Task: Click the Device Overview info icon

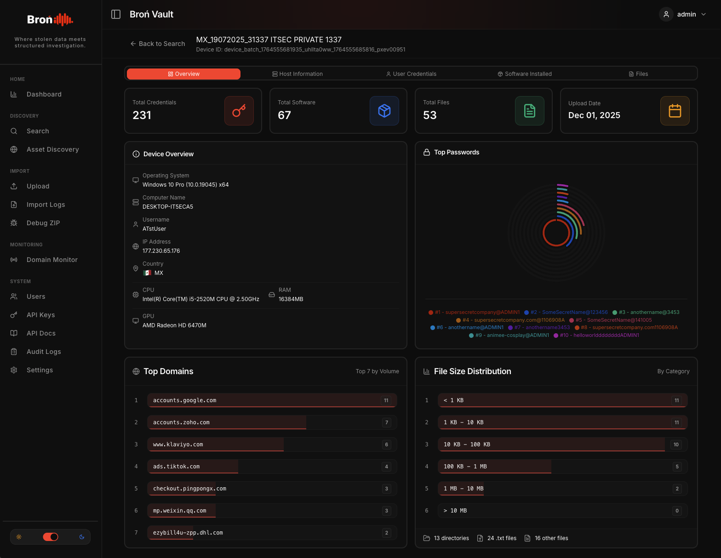Action: (136, 154)
